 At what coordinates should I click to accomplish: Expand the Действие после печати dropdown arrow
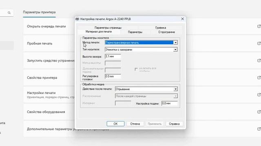pos(176,89)
